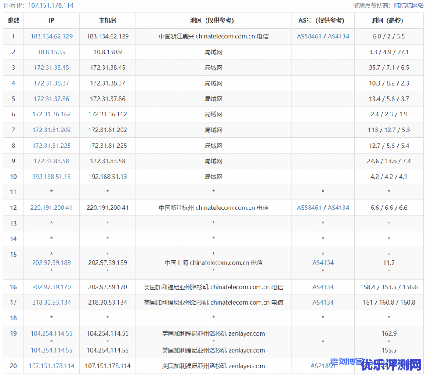
Task: Click the AS4134 link in hop 12
Action: pyautogui.click(x=338, y=207)
